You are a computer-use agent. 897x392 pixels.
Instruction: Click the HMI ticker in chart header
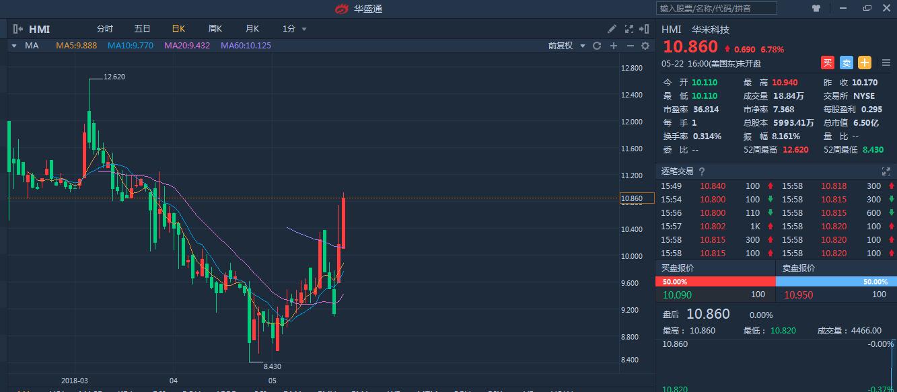40,30
